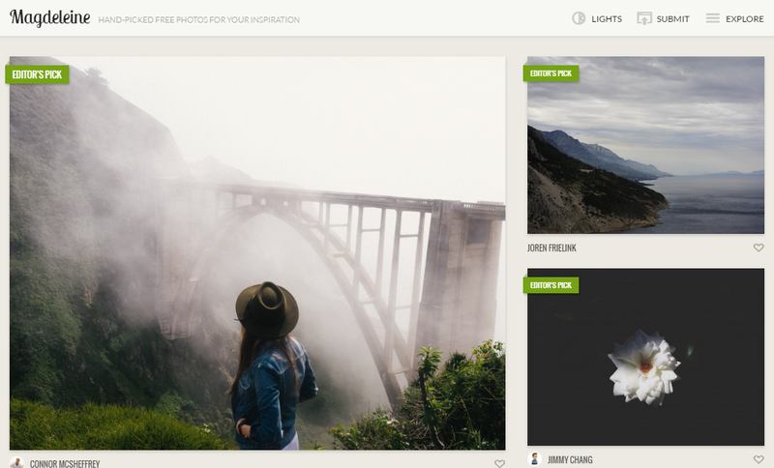Click Editor's Pick badge on flower photo
This screenshot has height=468, width=774.
point(551,285)
